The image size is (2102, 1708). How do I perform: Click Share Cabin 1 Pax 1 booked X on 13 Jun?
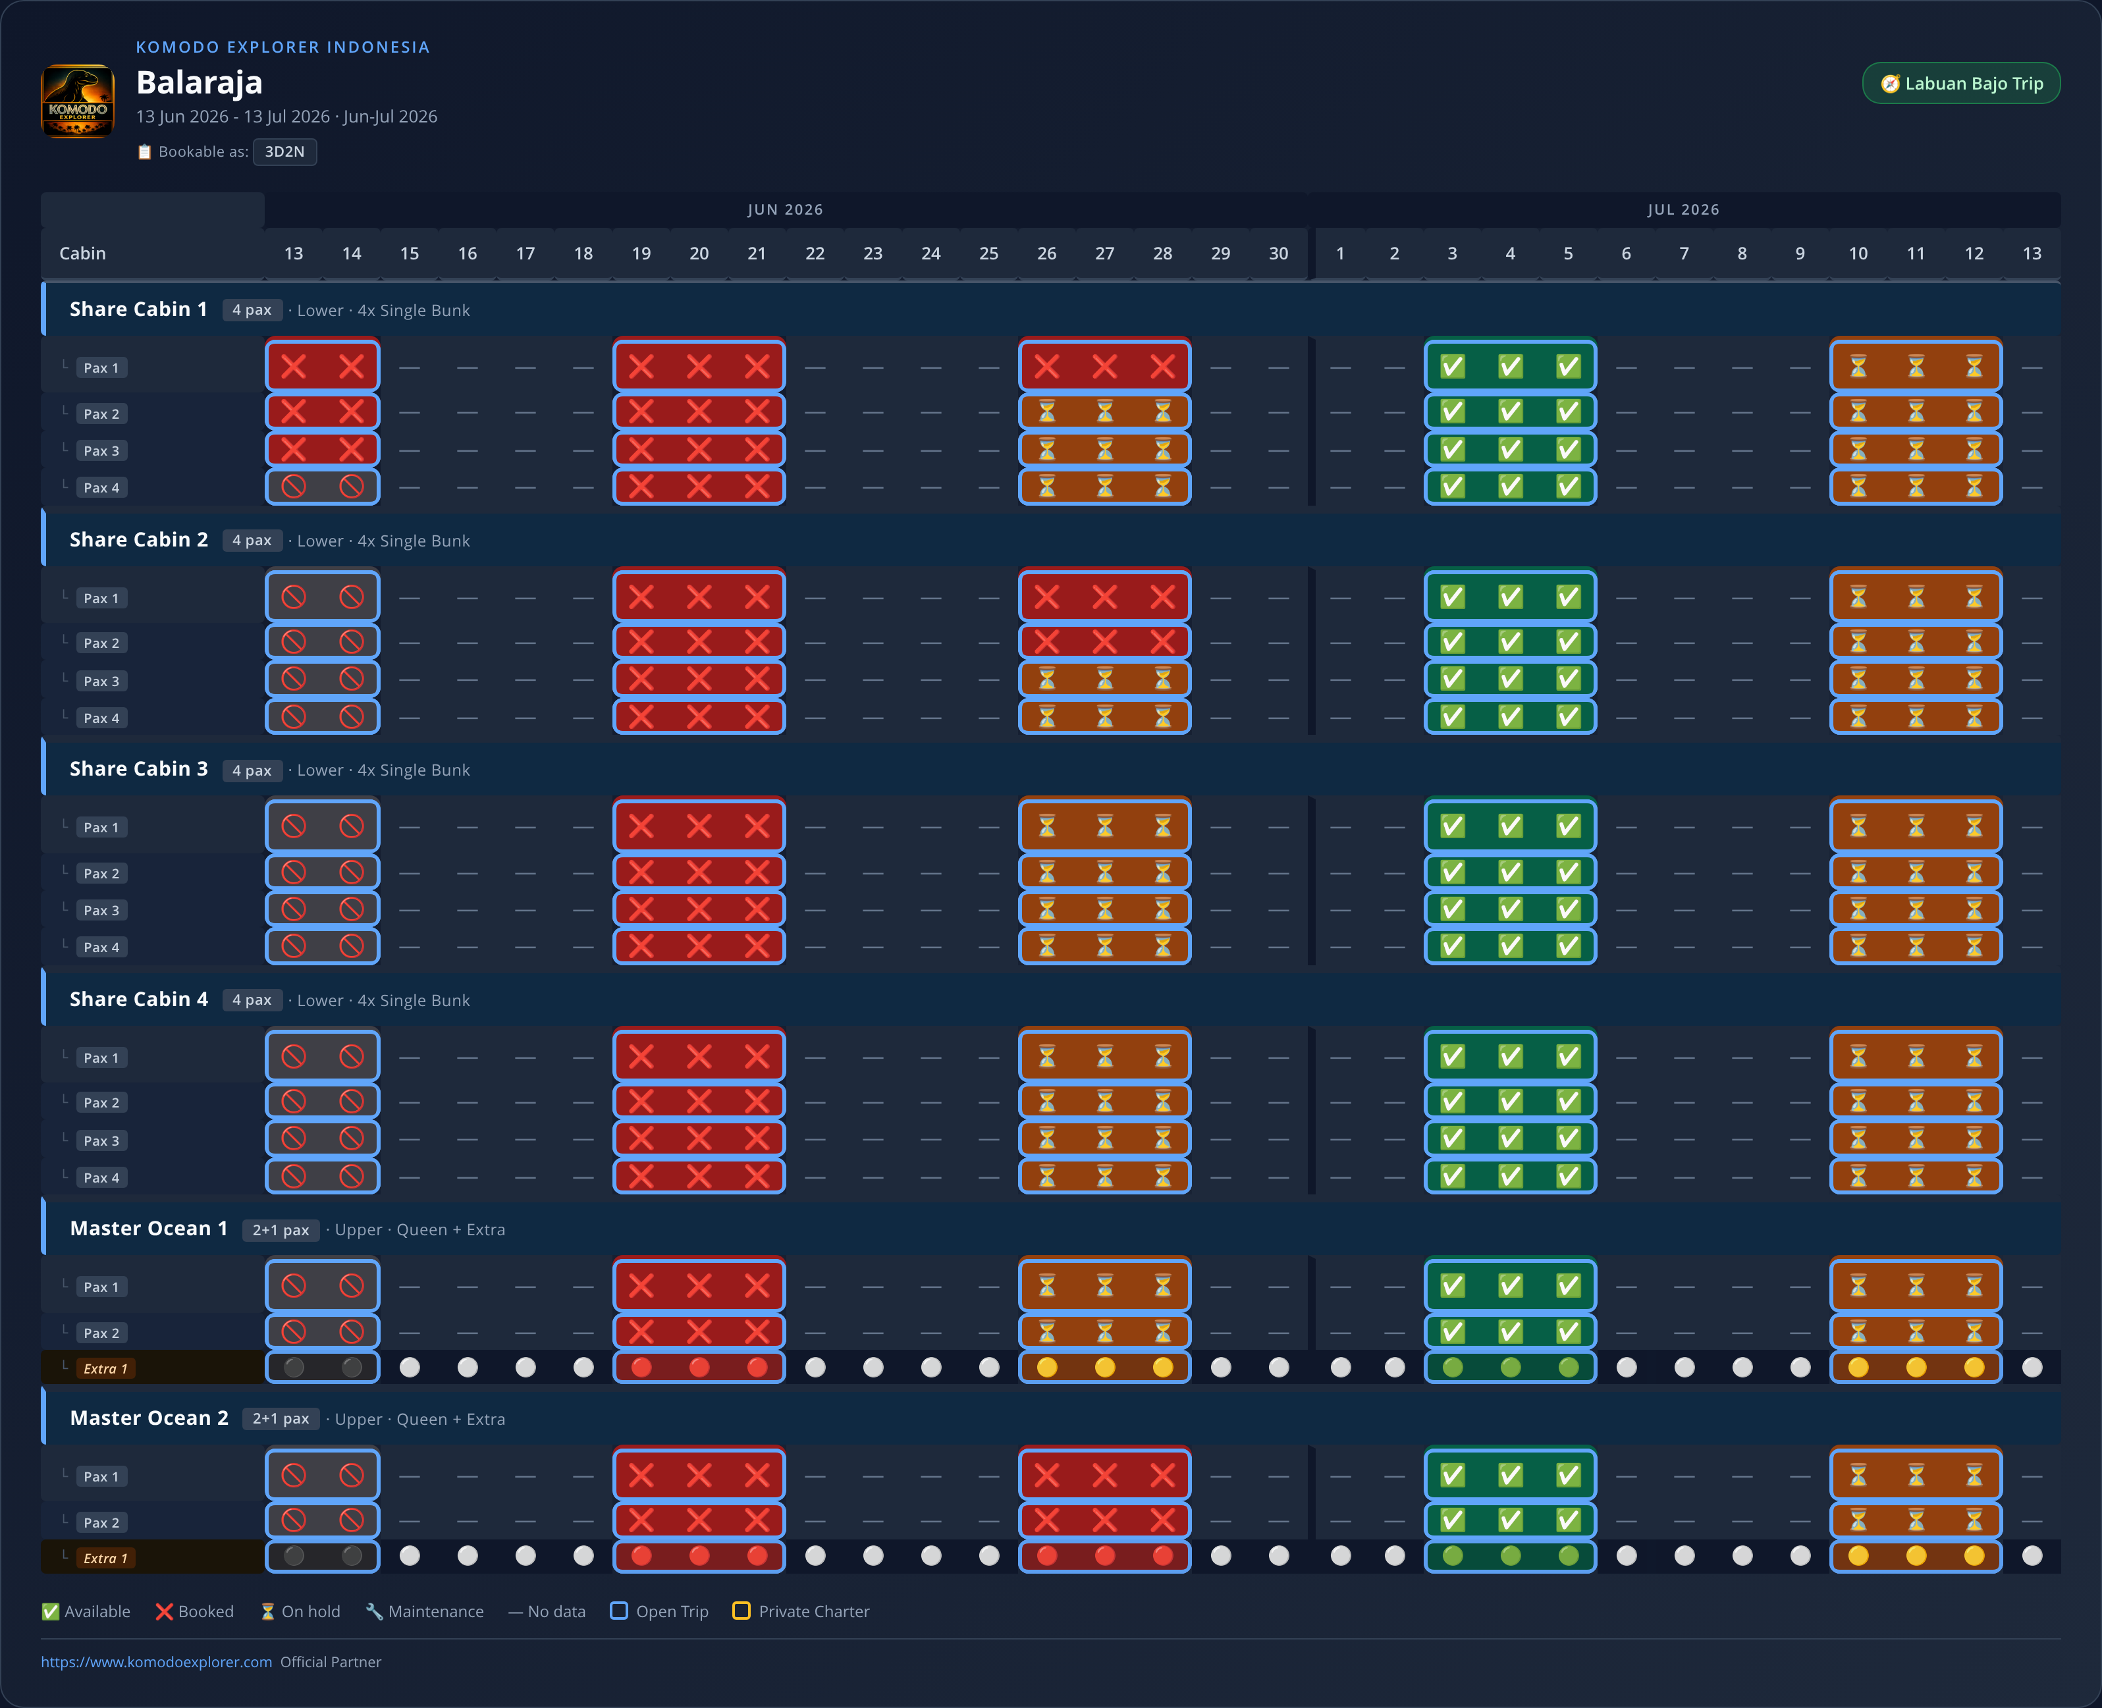click(x=293, y=367)
